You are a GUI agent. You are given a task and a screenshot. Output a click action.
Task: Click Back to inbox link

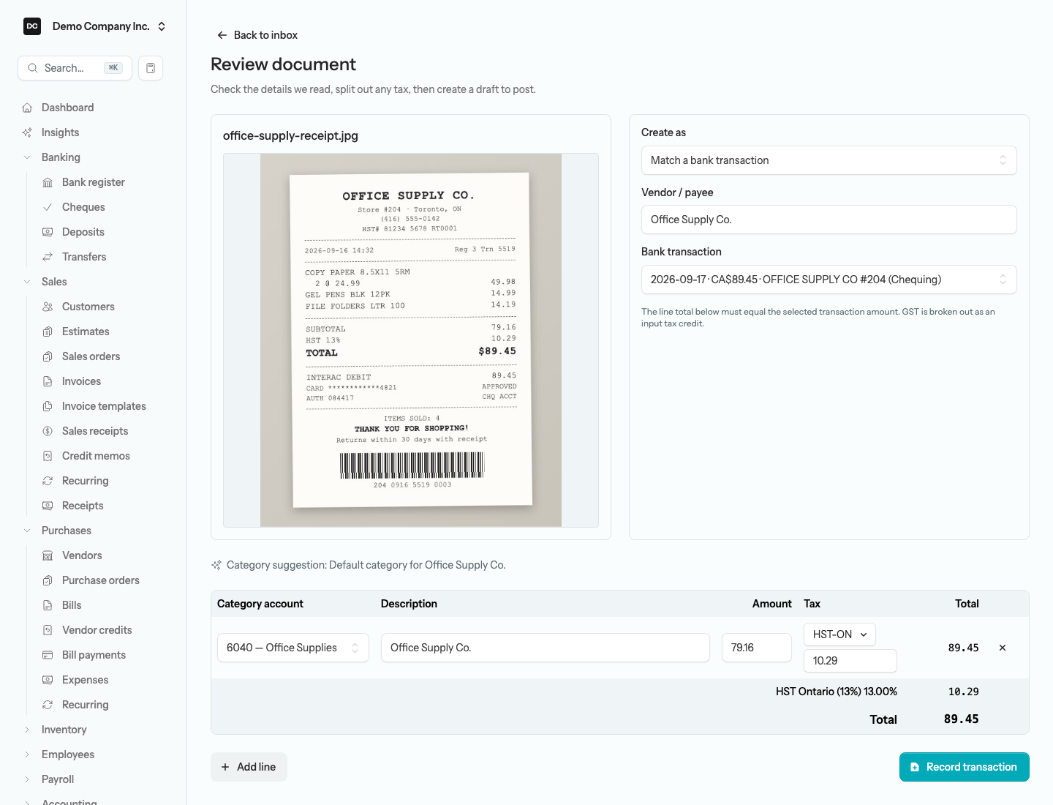257,35
